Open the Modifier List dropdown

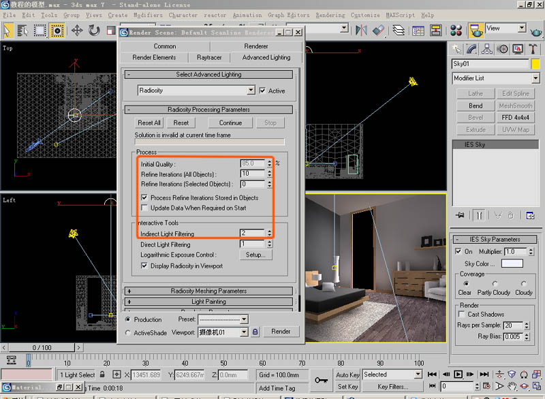point(535,78)
